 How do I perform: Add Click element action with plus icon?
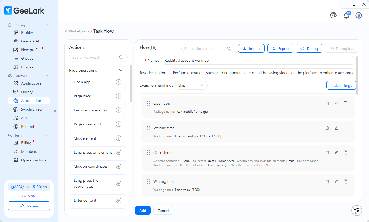point(119,138)
